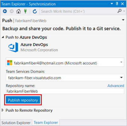Switch to the Solution Explorer tab

coord(16,123)
